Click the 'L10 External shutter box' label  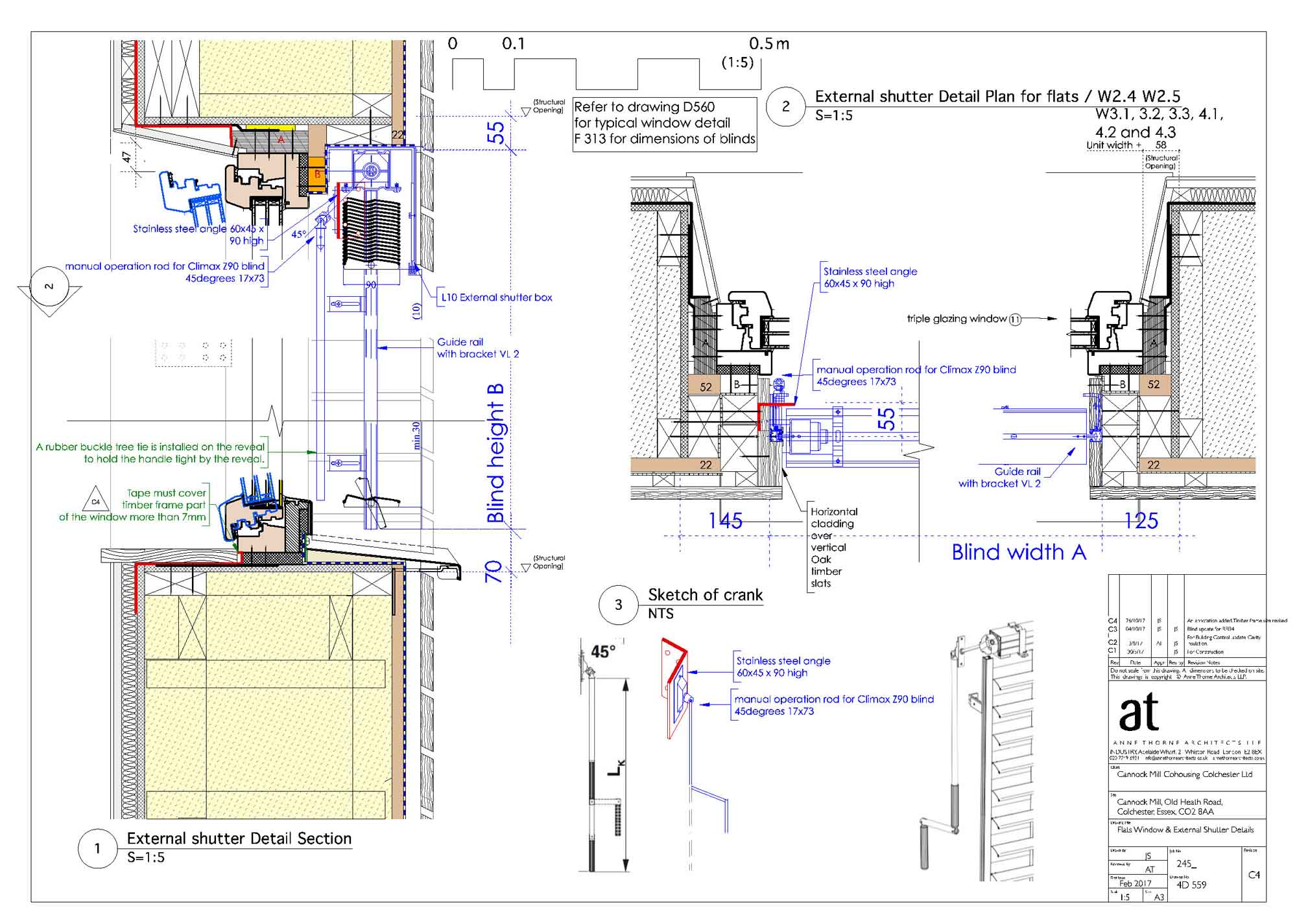point(497,297)
